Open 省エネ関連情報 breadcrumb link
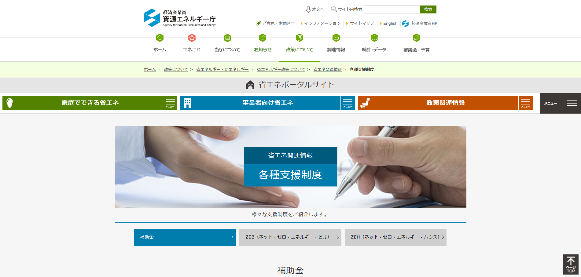This screenshot has height=277, width=581. (x=327, y=70)
